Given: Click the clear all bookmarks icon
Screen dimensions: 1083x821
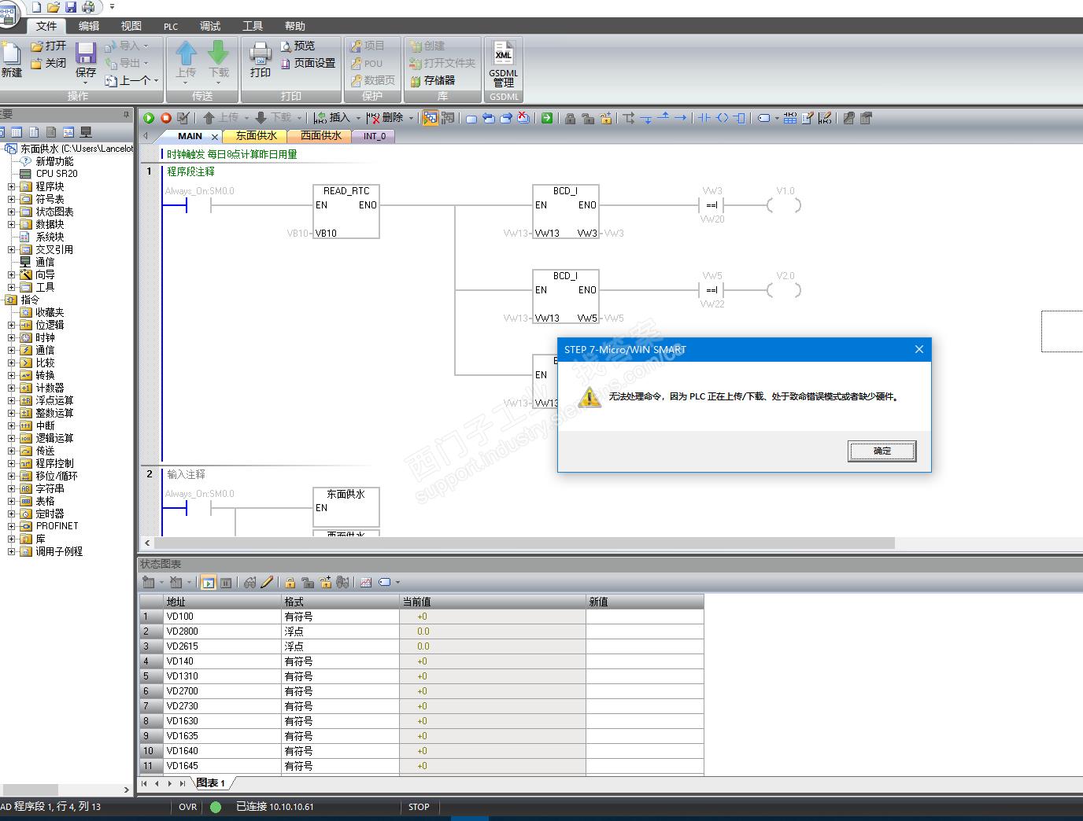Looking at the screenshot, I should (x=523, y=118).
